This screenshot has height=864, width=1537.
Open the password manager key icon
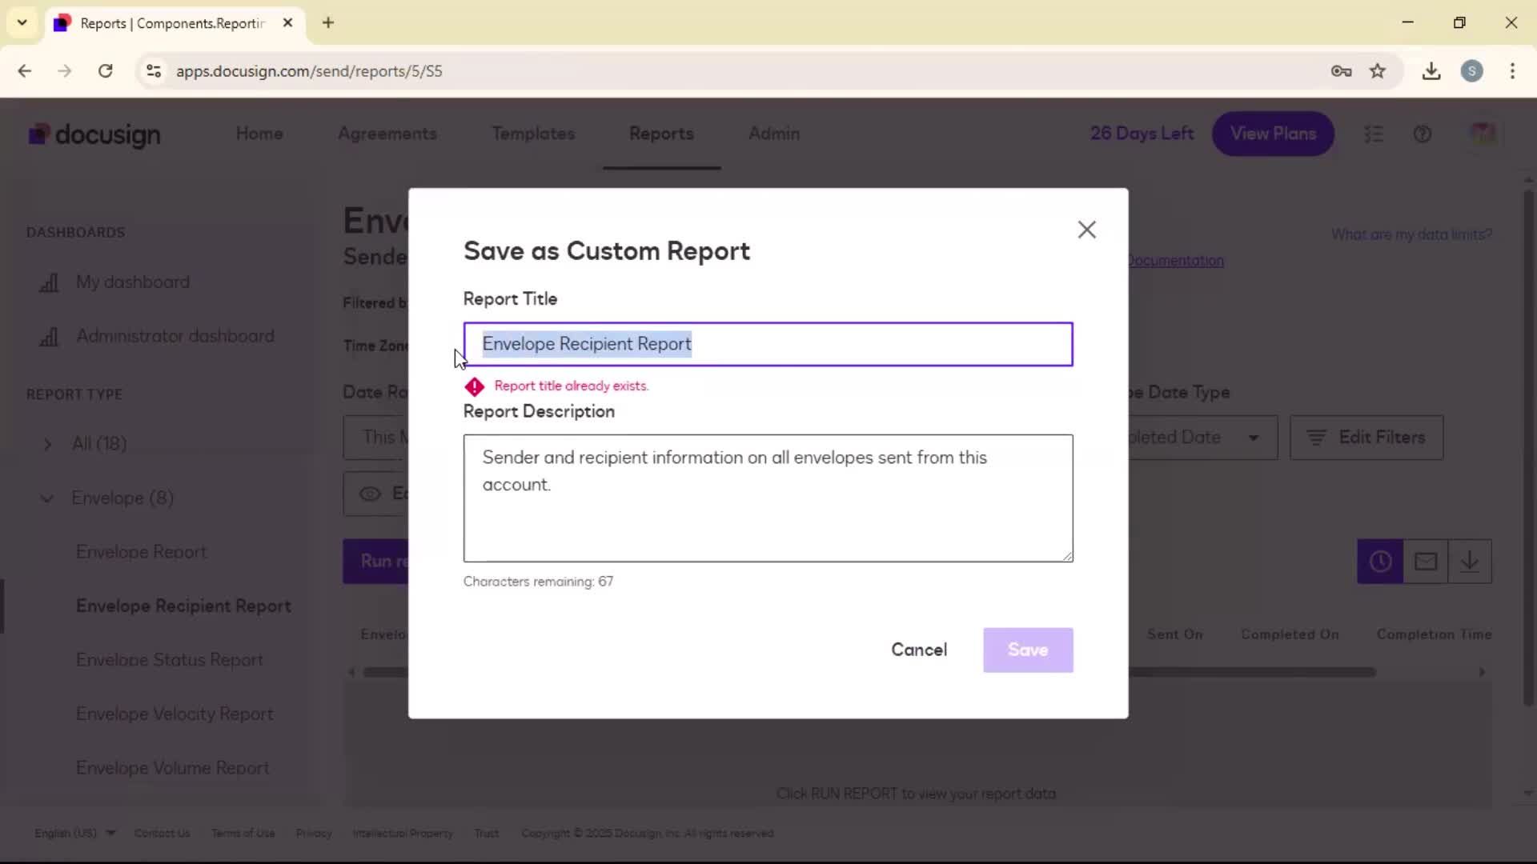1342,71
